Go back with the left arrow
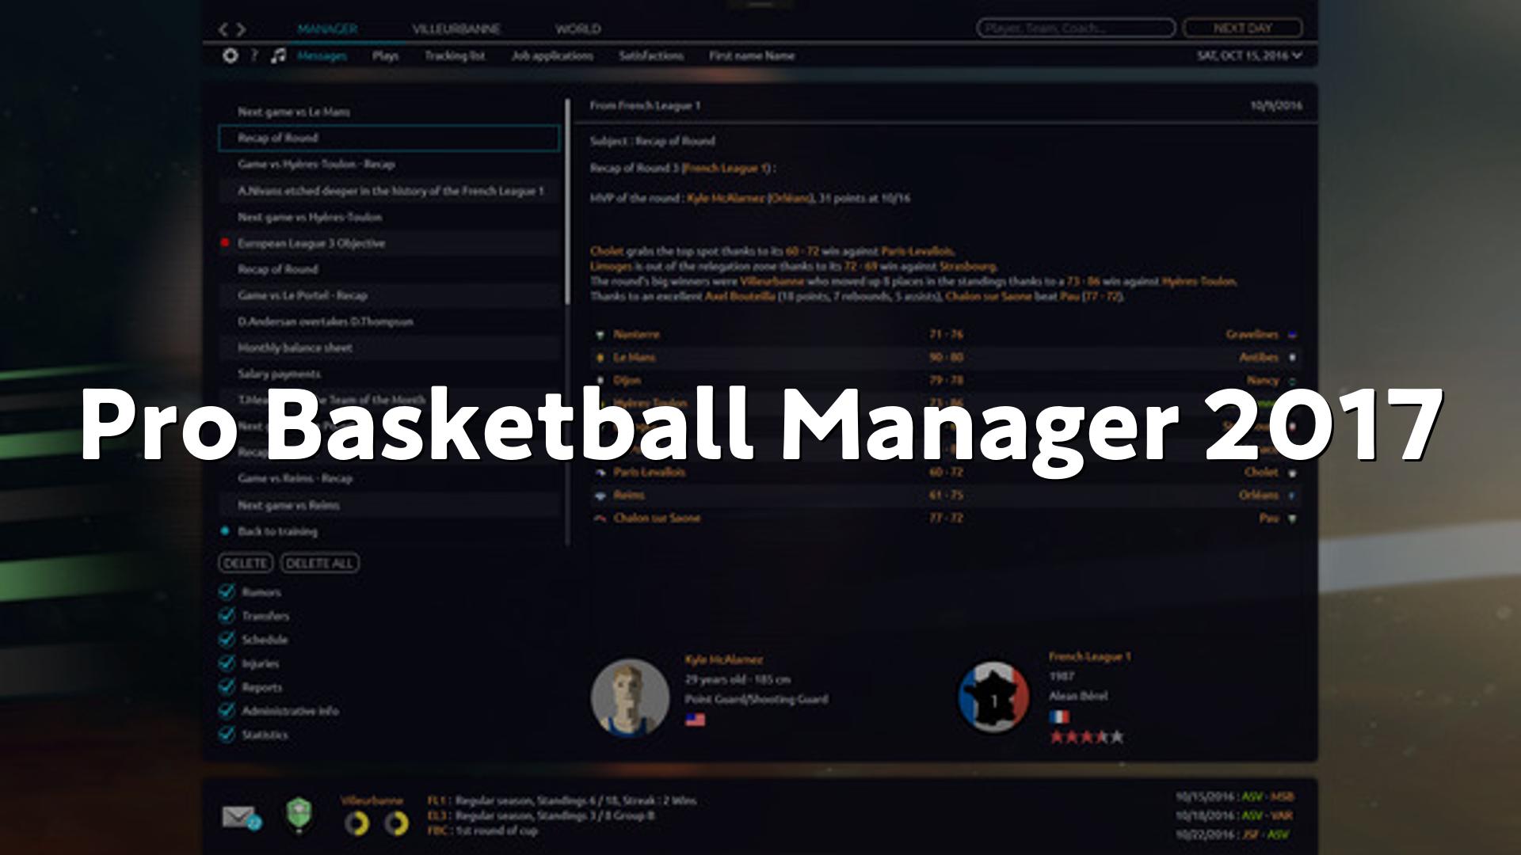The height and width of the screenshot is (855, 1521). pyautogui.click(x=223, y=29)
